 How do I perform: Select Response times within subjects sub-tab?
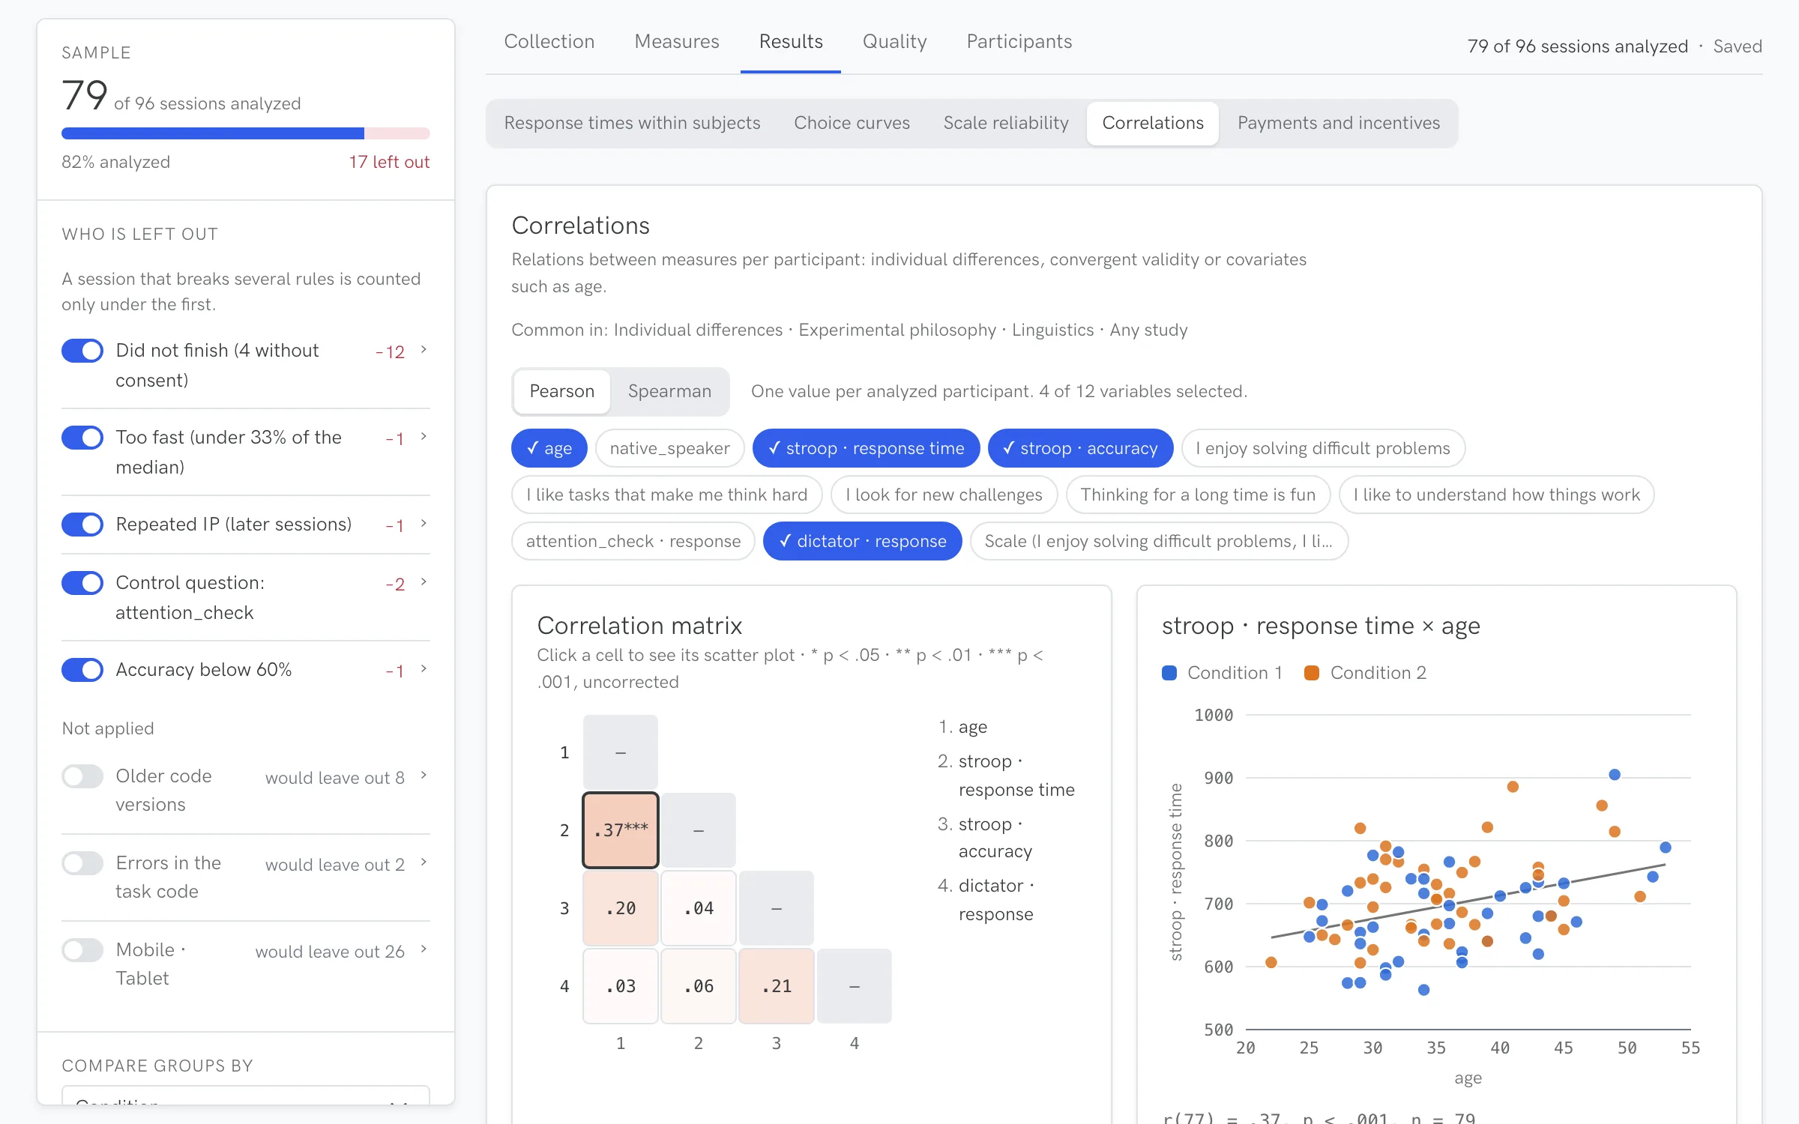(632, 123)
